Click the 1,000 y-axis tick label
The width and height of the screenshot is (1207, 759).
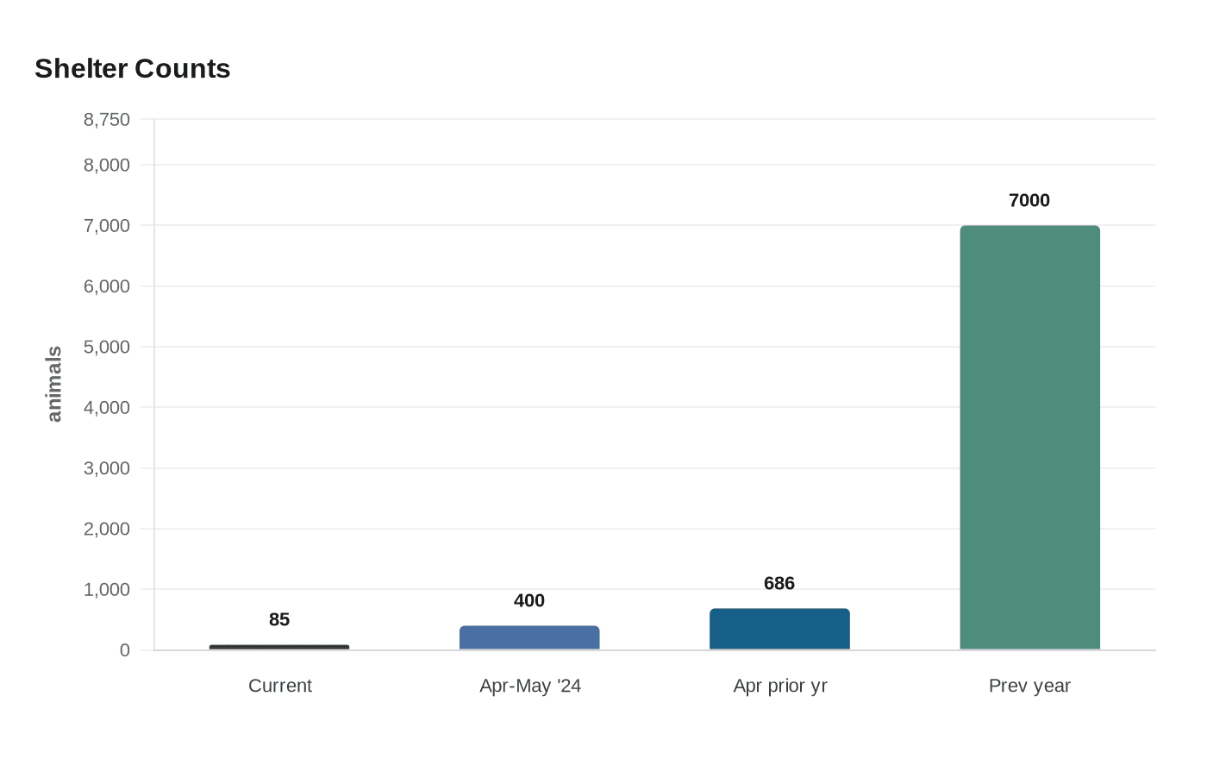coord(107,590)
